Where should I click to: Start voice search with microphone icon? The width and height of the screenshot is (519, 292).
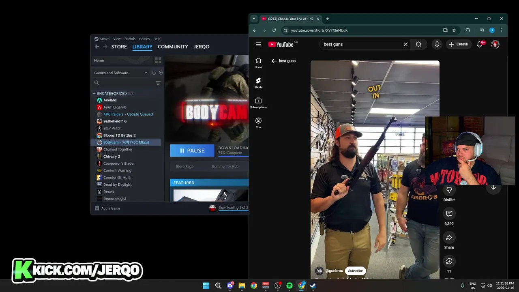[x=437, y=44]
